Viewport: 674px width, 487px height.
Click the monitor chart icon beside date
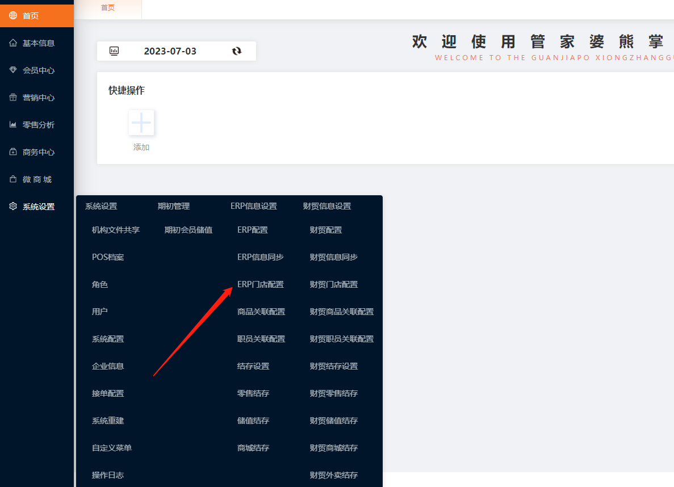tap(114, 51)
